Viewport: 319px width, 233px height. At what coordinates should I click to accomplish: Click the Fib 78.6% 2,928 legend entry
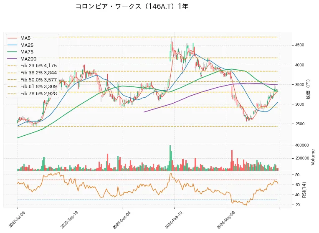pos(32,94)
